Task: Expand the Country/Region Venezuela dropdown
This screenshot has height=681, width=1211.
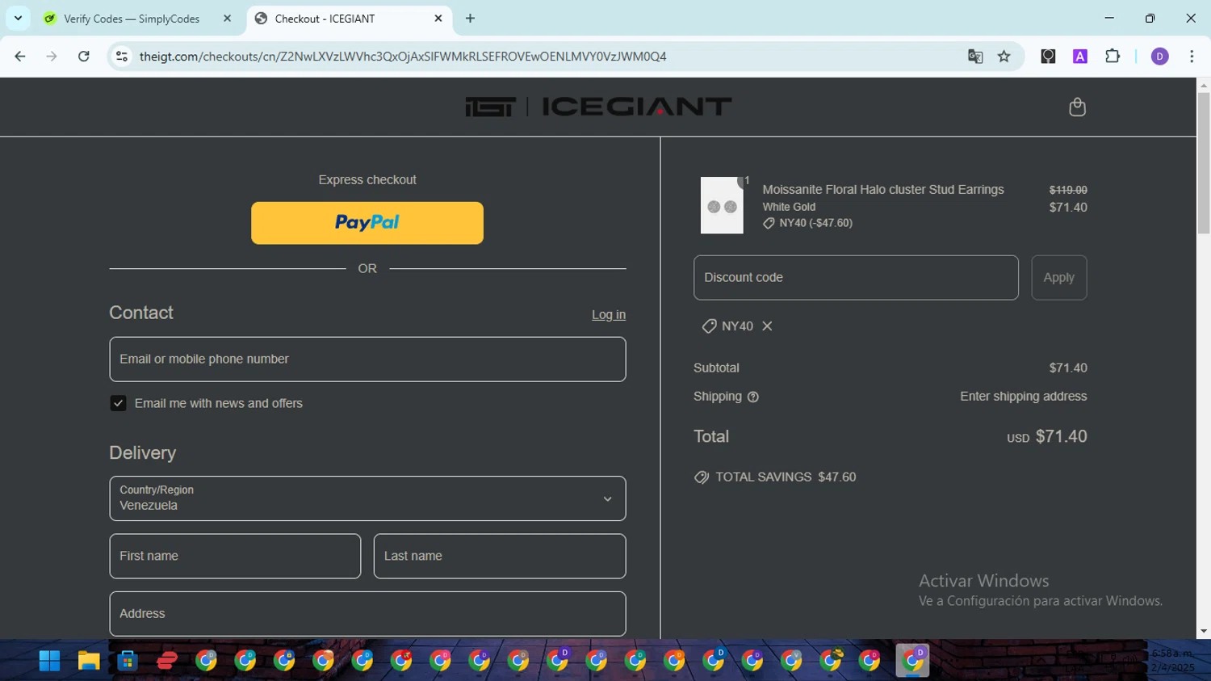Action: [x=367, y=498]
